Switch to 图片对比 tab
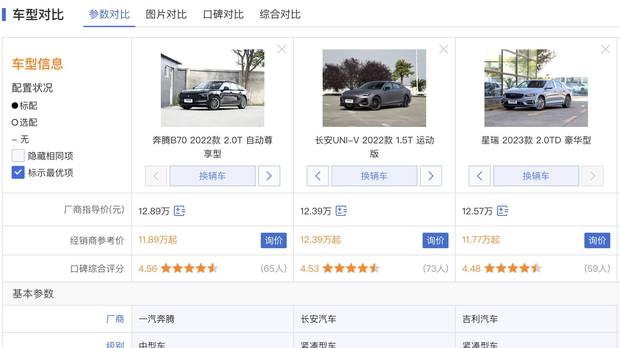This screenshot has width=620, height=348. tap(166, 15)
